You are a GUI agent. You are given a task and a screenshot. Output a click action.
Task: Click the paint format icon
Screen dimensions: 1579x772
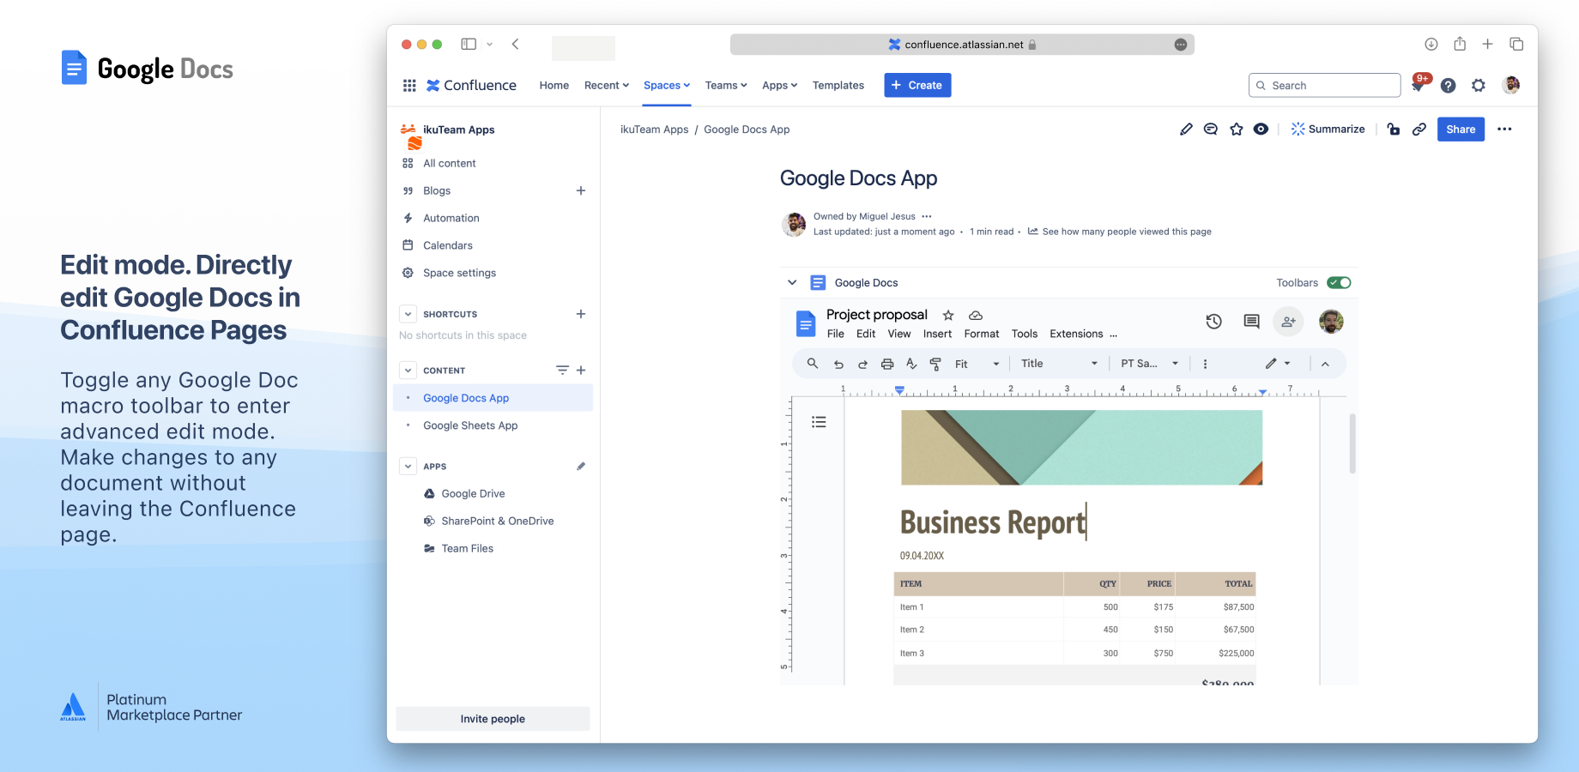coord(935,364)
